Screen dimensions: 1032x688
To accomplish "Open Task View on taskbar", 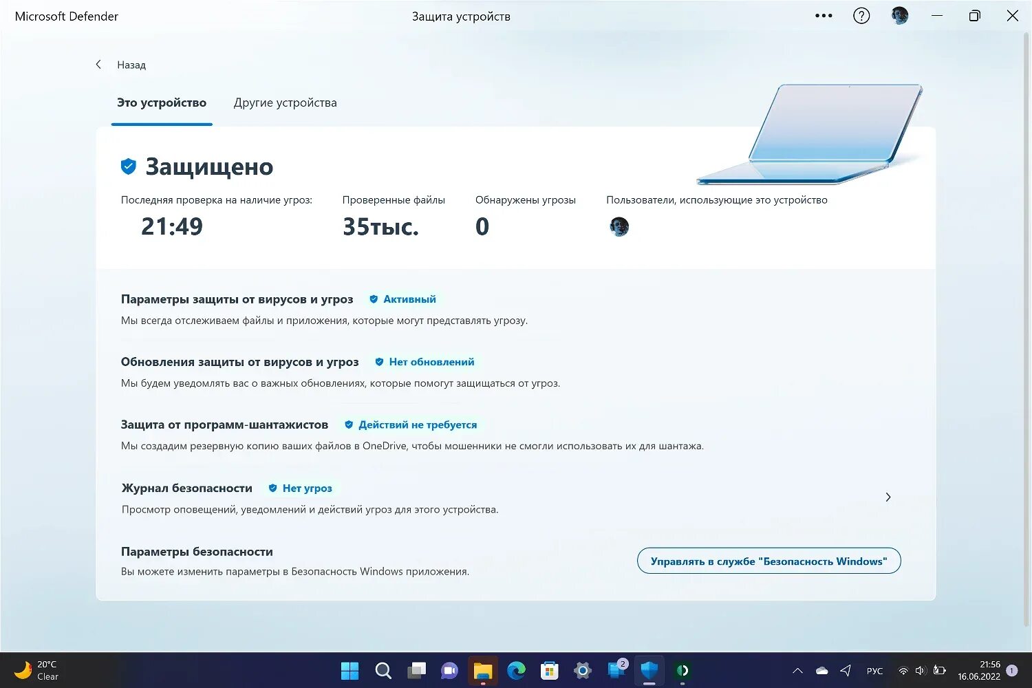I will (x=416, y=671).
